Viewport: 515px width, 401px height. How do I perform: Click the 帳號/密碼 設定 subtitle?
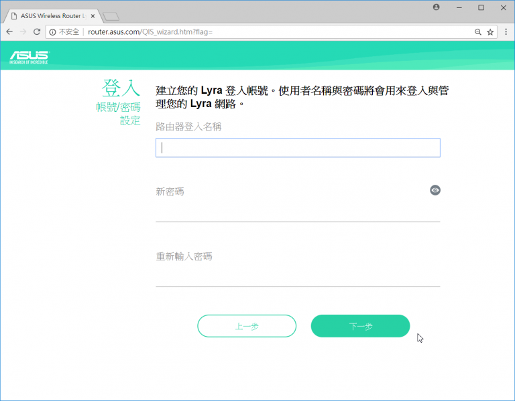pyautogui.click(x=118, y=113)
